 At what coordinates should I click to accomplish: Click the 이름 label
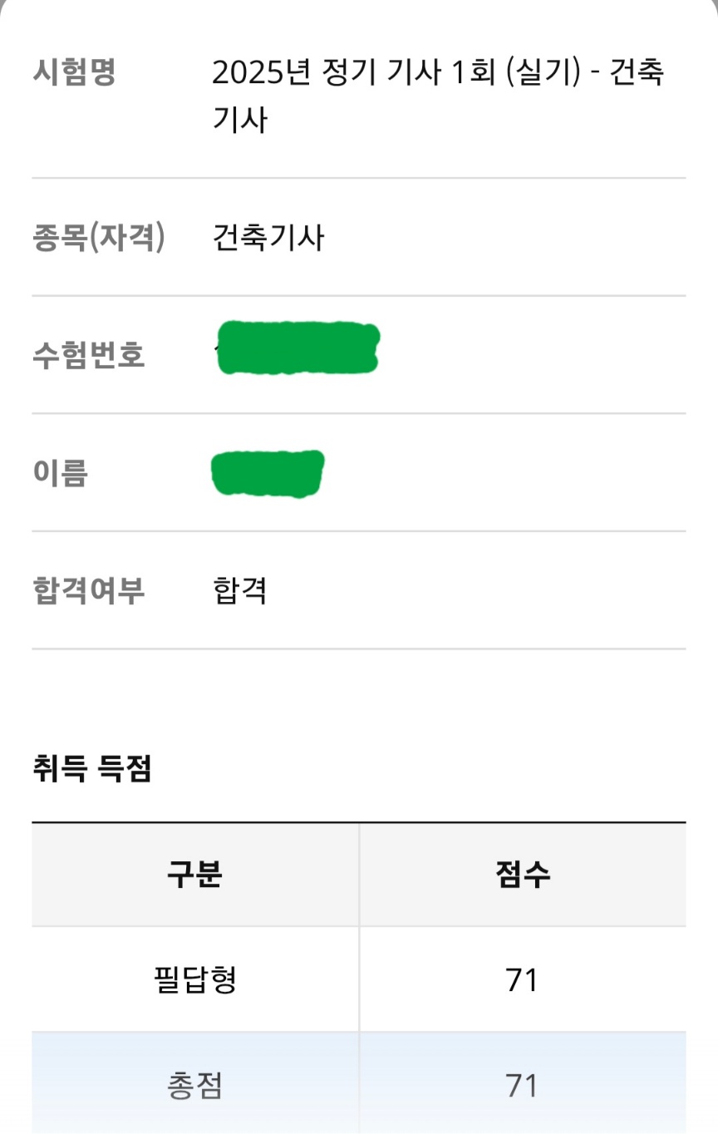(x=60, y=474)
